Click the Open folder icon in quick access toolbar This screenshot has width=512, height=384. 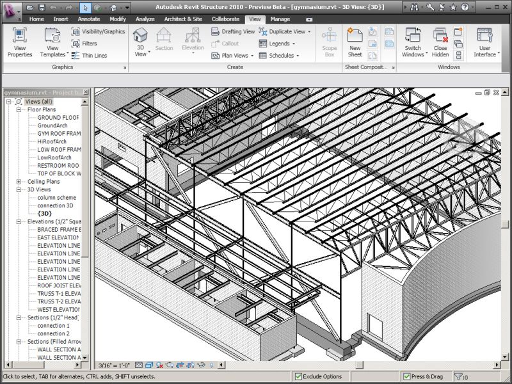[x=30, y=7]
